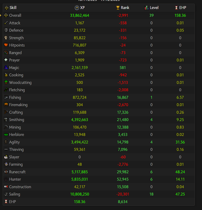Click Agility EHP value 31.56
202x210 pixels.
[x=180, y=142]
